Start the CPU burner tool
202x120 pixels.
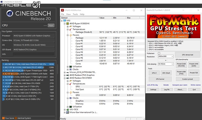160,79
